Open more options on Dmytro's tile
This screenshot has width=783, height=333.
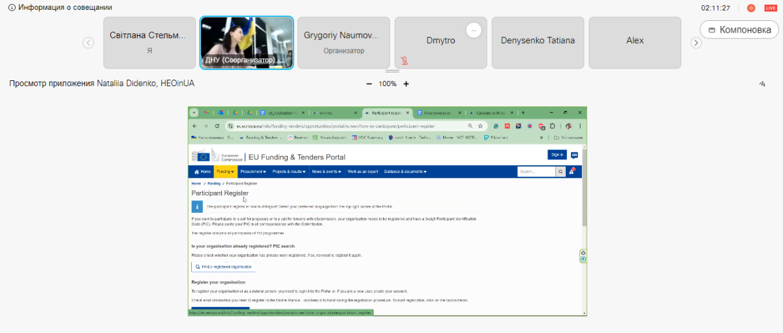474,30
